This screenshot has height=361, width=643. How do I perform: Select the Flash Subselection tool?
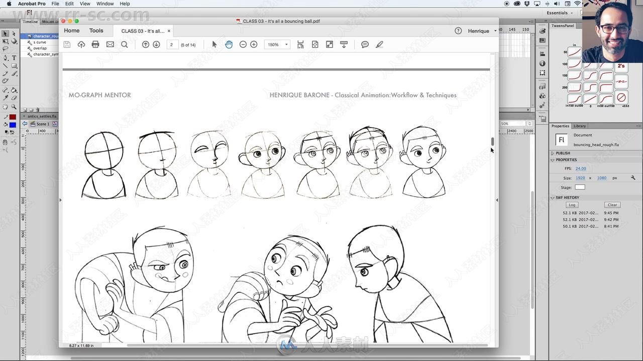pyautogui.click(x=14, y=34)
